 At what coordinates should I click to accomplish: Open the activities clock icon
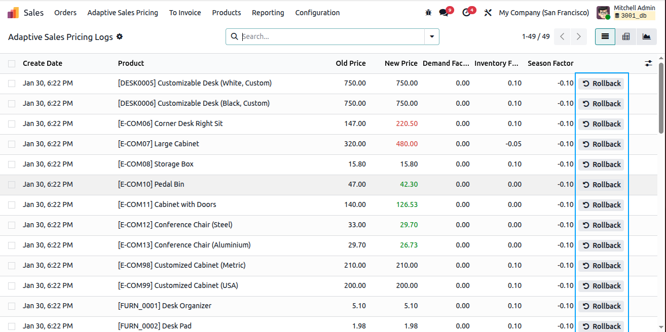(x=468, y=12)
